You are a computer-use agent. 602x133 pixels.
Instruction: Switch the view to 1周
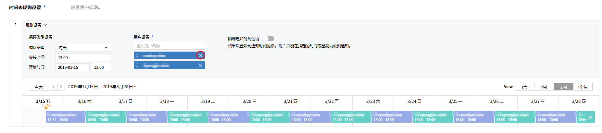[544, 87]
